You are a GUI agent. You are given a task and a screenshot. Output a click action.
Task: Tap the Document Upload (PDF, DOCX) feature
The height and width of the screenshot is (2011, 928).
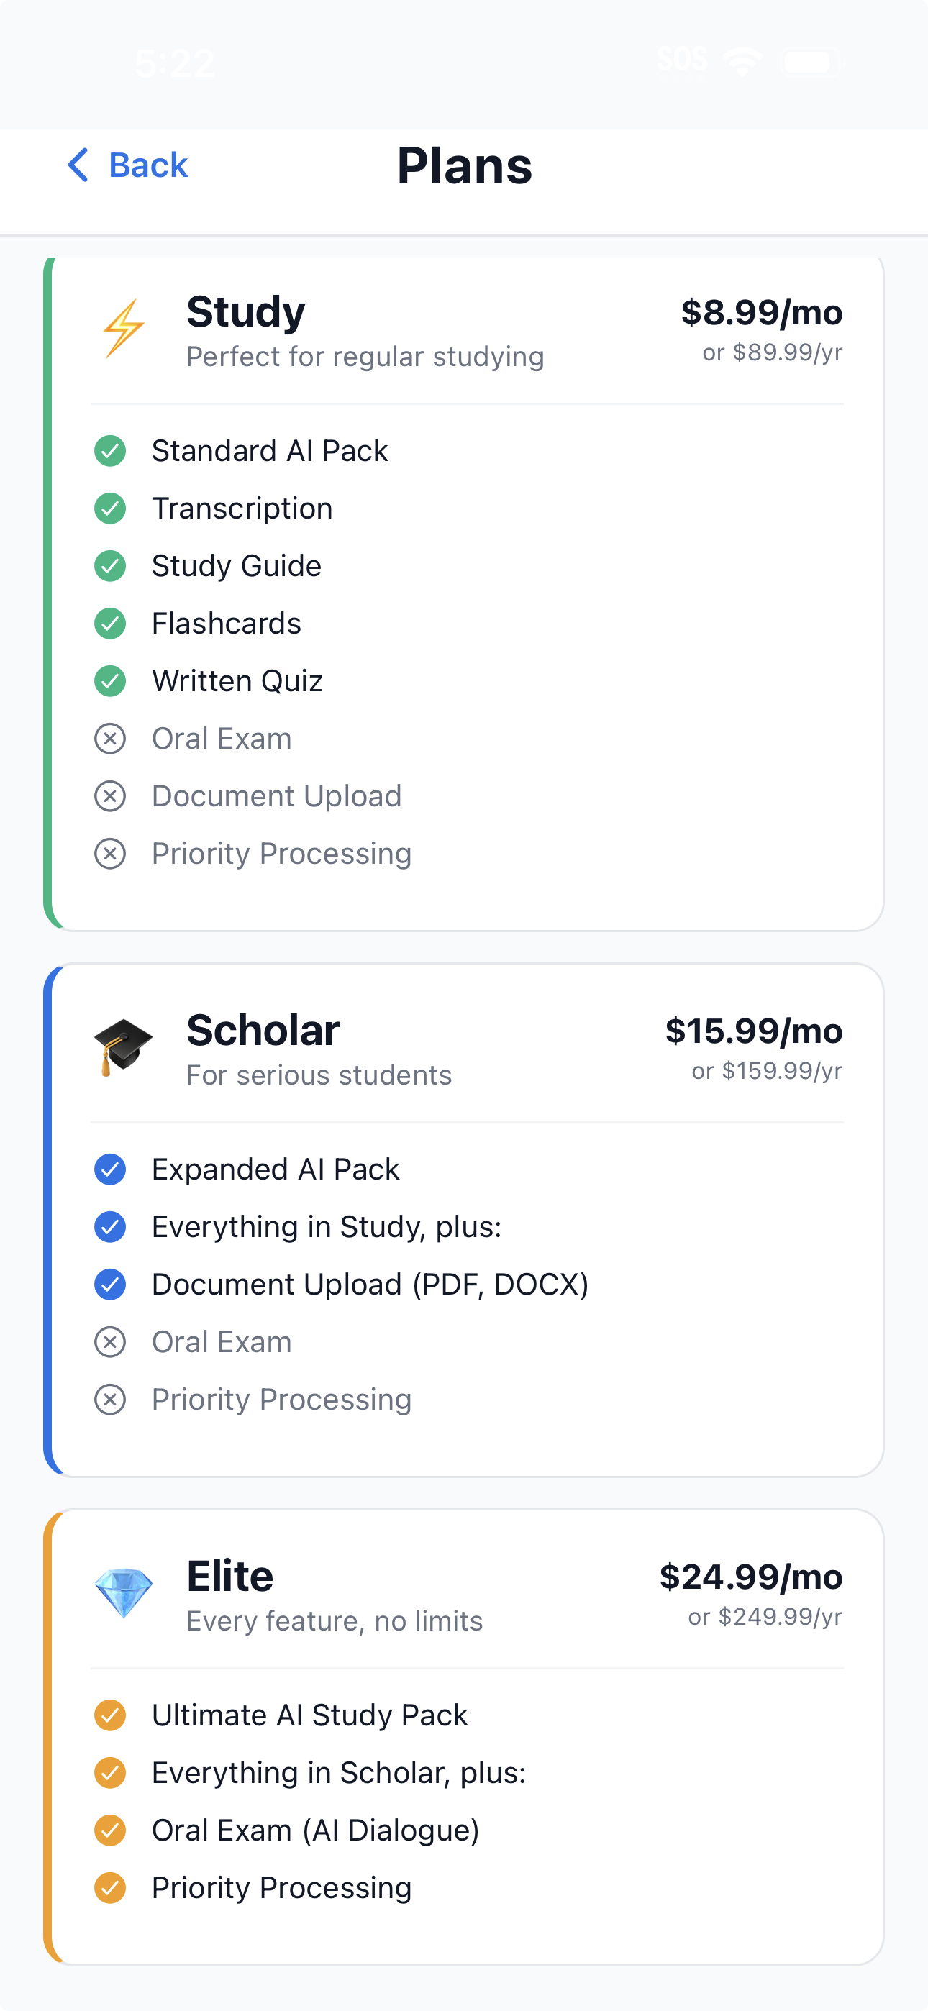tap(370, 1284)
